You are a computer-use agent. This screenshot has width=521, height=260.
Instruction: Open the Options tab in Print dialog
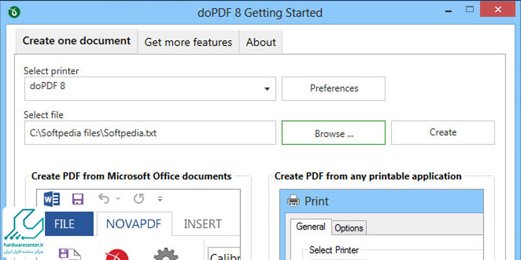tap(349, 228)
